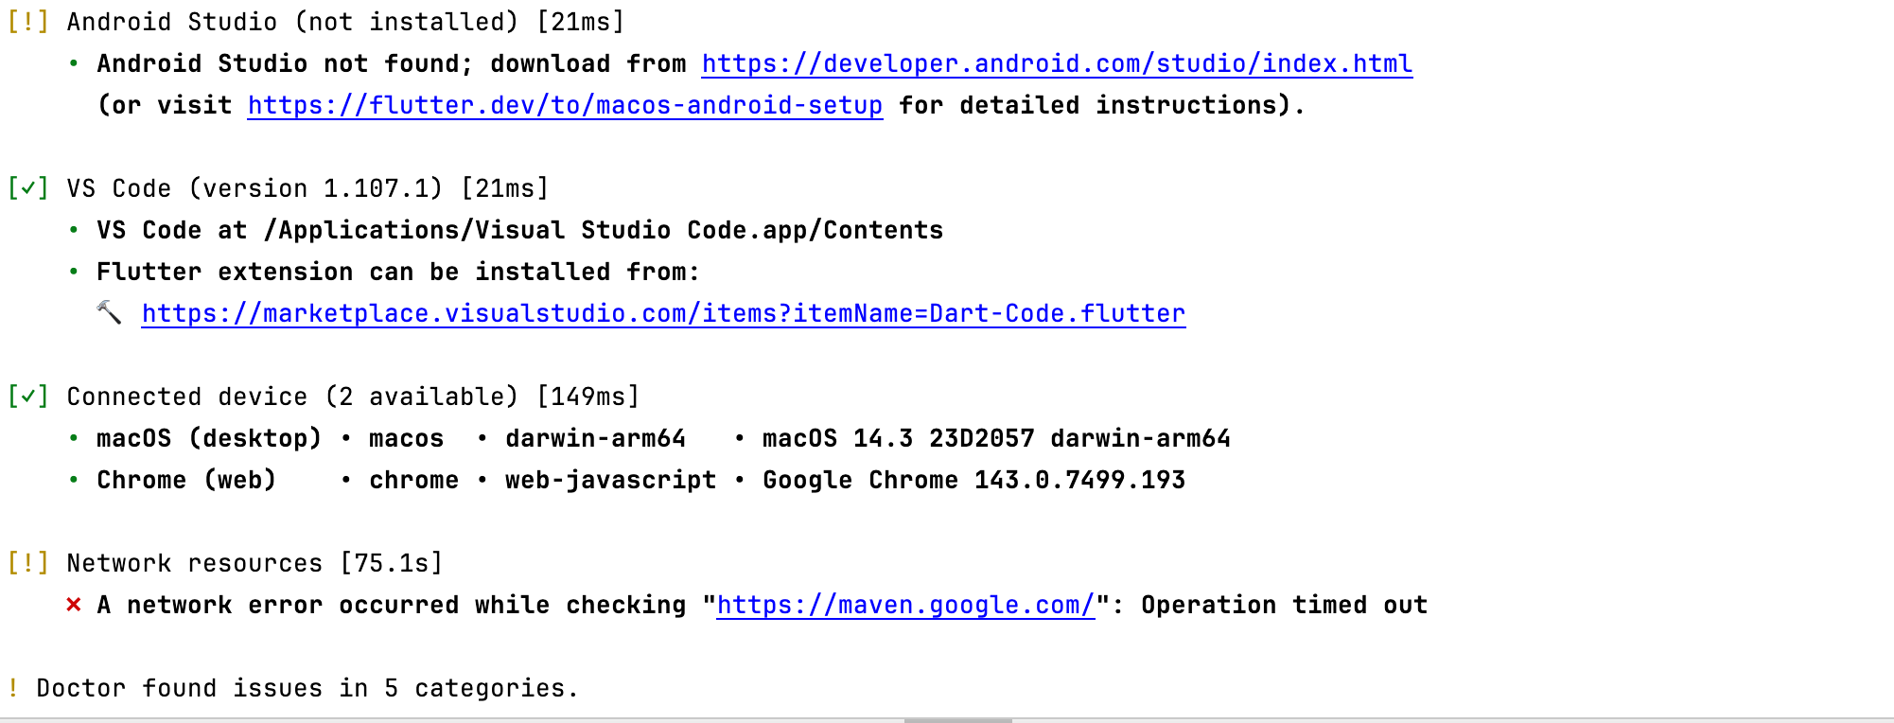Click 'Network resources [75.1s]' header
The image size is (1894, 723).
point(254,563)
